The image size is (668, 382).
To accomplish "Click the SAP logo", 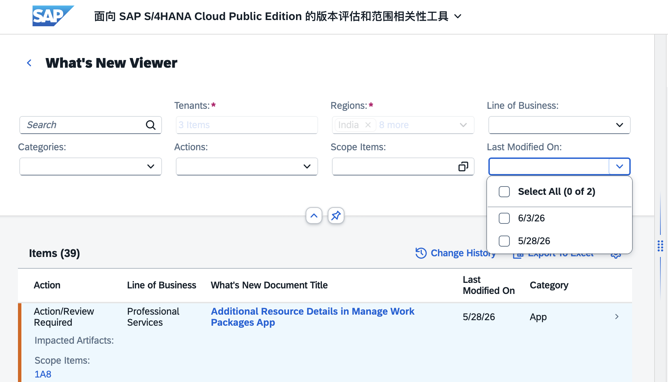I will (53, 16).
